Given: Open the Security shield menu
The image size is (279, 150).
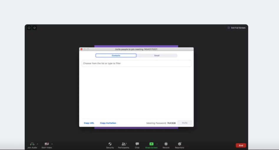Looking at the screenshot, I should coord(110,145).
